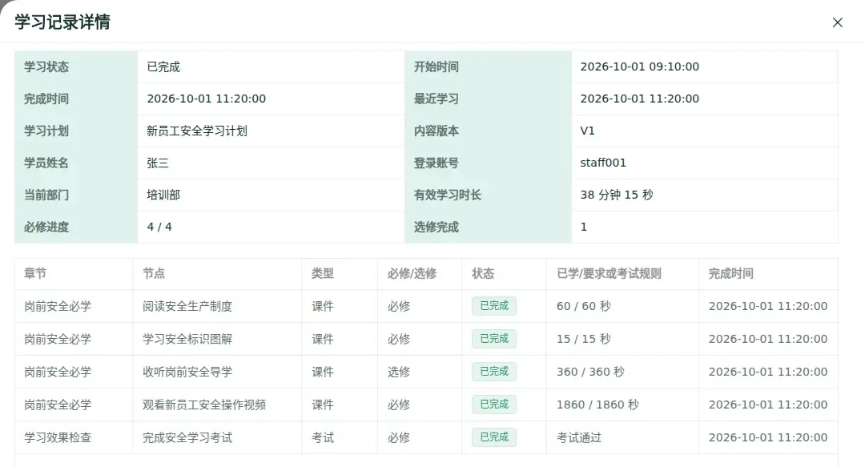
Task: Click the 已学/要求或考试规则 column header
Action: point(609,273)
